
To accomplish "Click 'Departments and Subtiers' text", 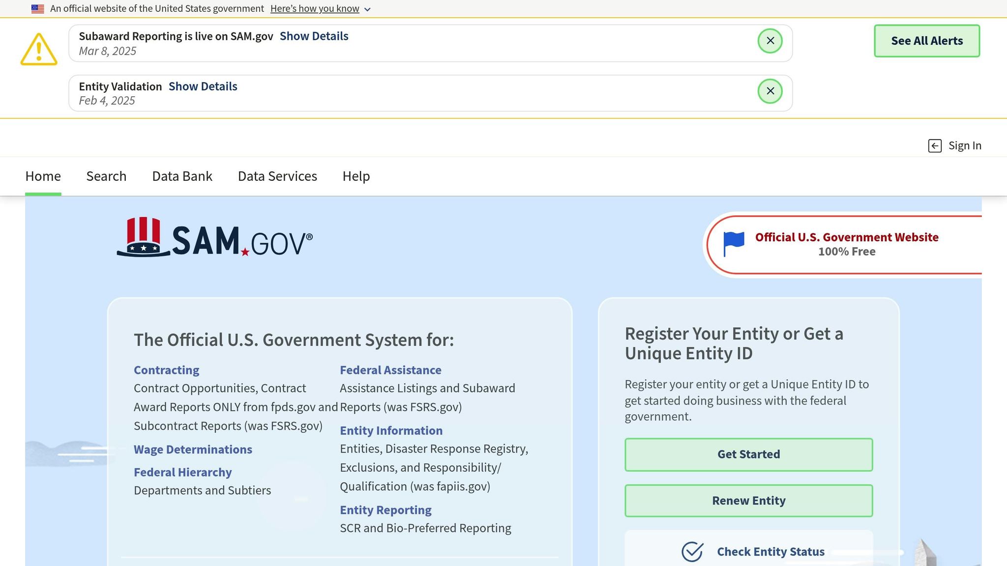I will (x=202, y=491).
